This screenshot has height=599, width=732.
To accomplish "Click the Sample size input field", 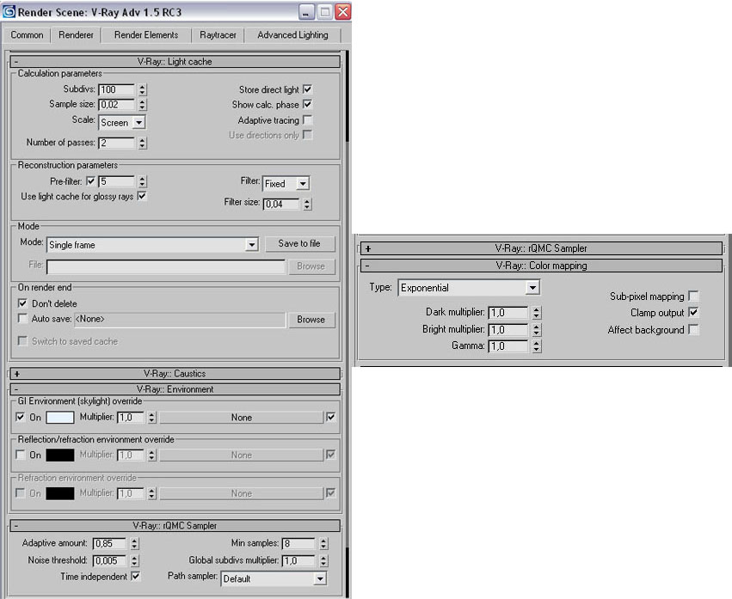I will pos(117,105).
